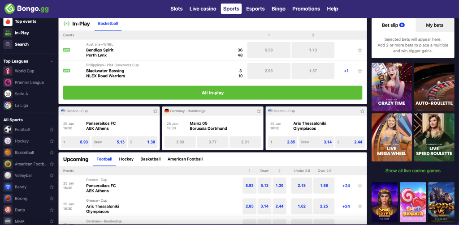
Task: Open Help in top navigation
Action: coord(333,9)
